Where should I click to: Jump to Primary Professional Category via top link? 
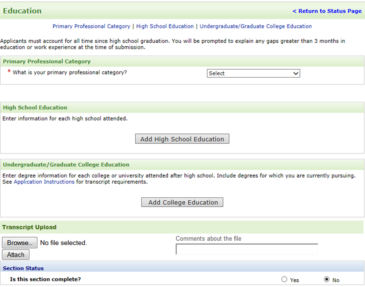coord(91,26)
